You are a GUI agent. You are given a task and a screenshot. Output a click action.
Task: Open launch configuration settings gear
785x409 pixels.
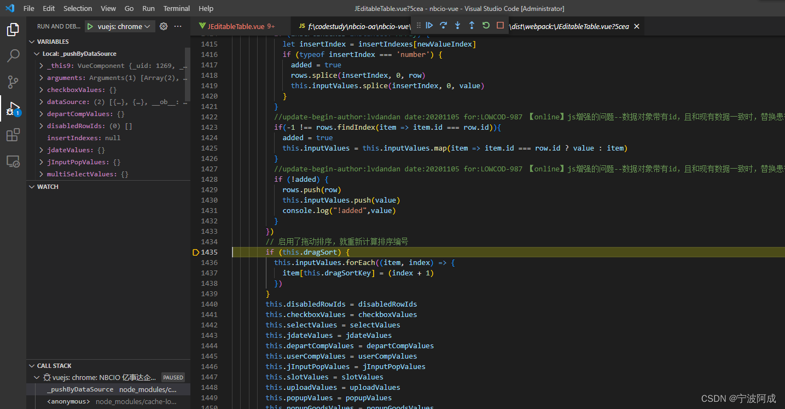pyautogui.click(x=163, y=26)
